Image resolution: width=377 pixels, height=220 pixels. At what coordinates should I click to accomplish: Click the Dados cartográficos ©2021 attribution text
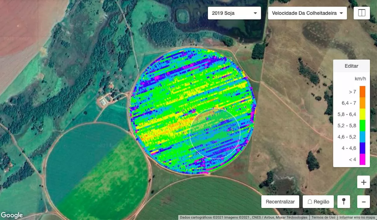[x=243, y=217]
